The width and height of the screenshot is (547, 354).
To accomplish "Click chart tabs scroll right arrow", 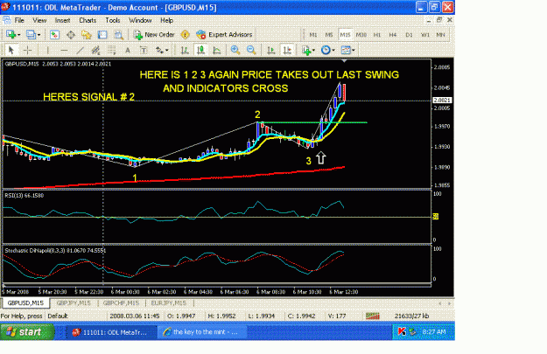I will (449, 303).
